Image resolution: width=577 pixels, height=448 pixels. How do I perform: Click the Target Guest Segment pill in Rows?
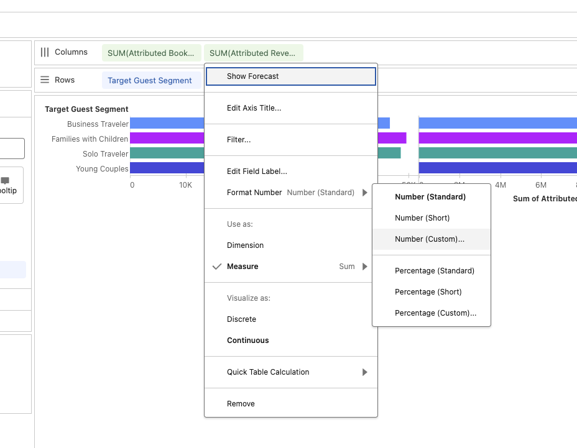click(x=150, y=80)
